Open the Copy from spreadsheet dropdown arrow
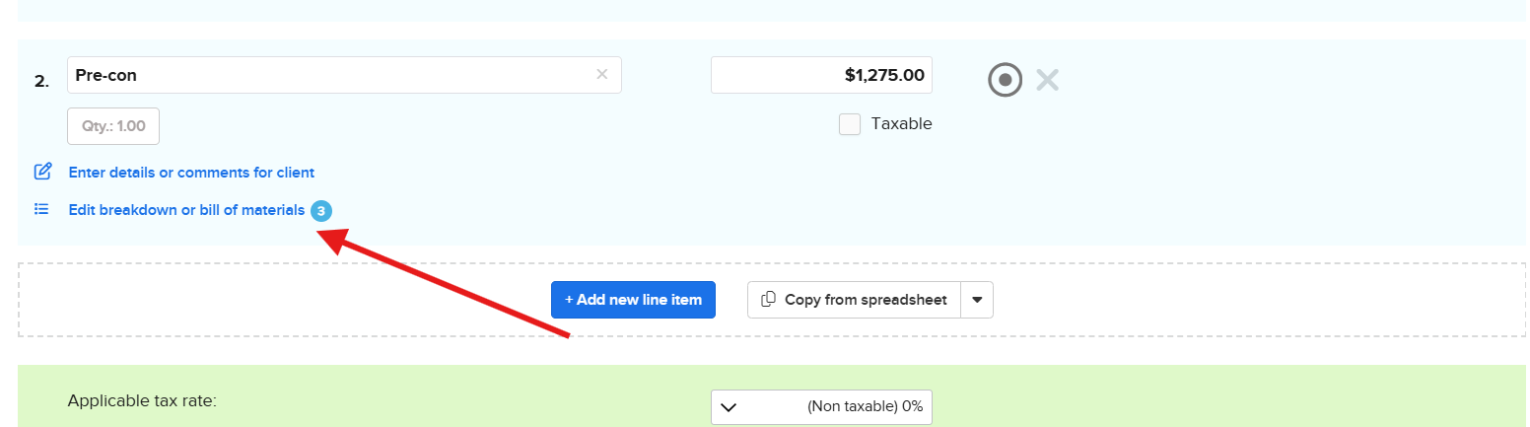Viewport: 1530px width, 427px height. (x=977, y=300)
